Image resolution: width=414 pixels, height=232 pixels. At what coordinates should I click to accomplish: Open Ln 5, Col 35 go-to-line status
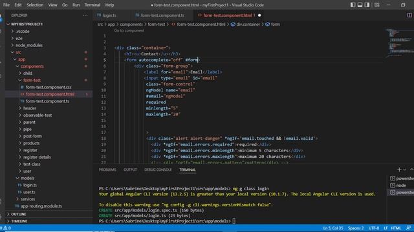point(333,228)
